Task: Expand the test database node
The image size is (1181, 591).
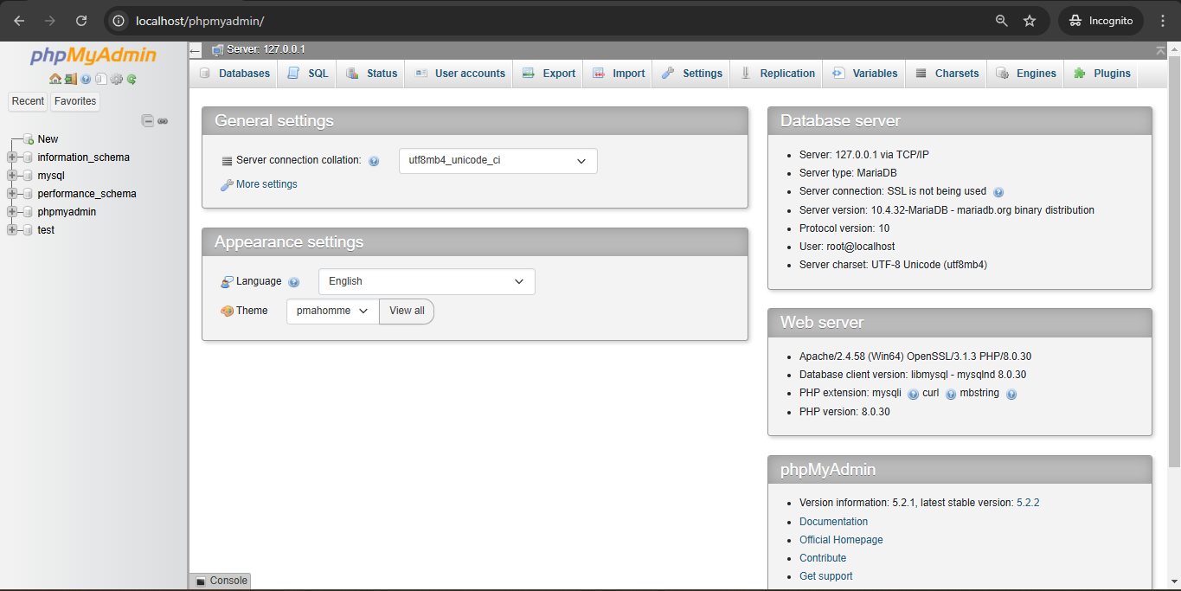Action: coord(12,230)
